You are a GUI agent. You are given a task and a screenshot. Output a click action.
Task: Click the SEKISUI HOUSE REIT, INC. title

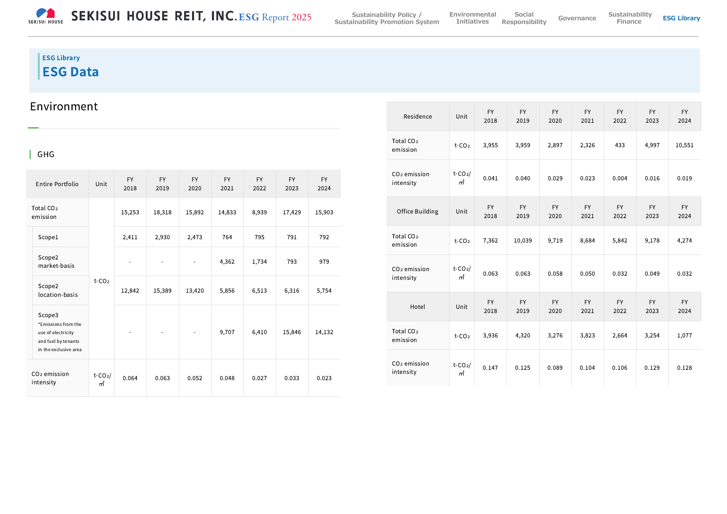[x=154, y=16]
